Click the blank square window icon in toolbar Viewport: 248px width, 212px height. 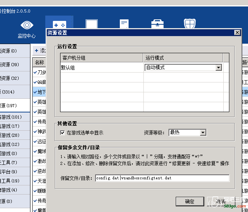[x=92, y=24]
